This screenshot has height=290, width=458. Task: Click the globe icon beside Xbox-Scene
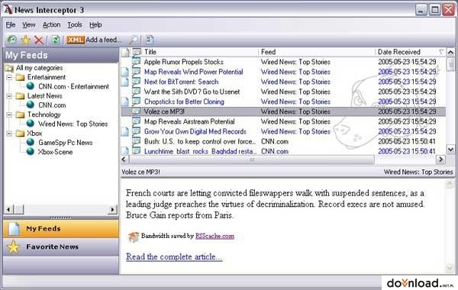point(31,151)
